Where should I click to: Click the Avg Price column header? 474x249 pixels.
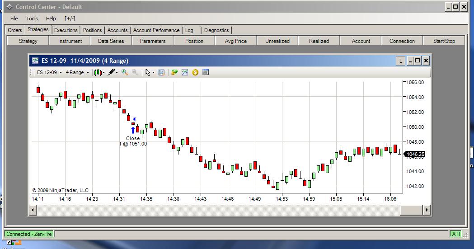point(236,41)
